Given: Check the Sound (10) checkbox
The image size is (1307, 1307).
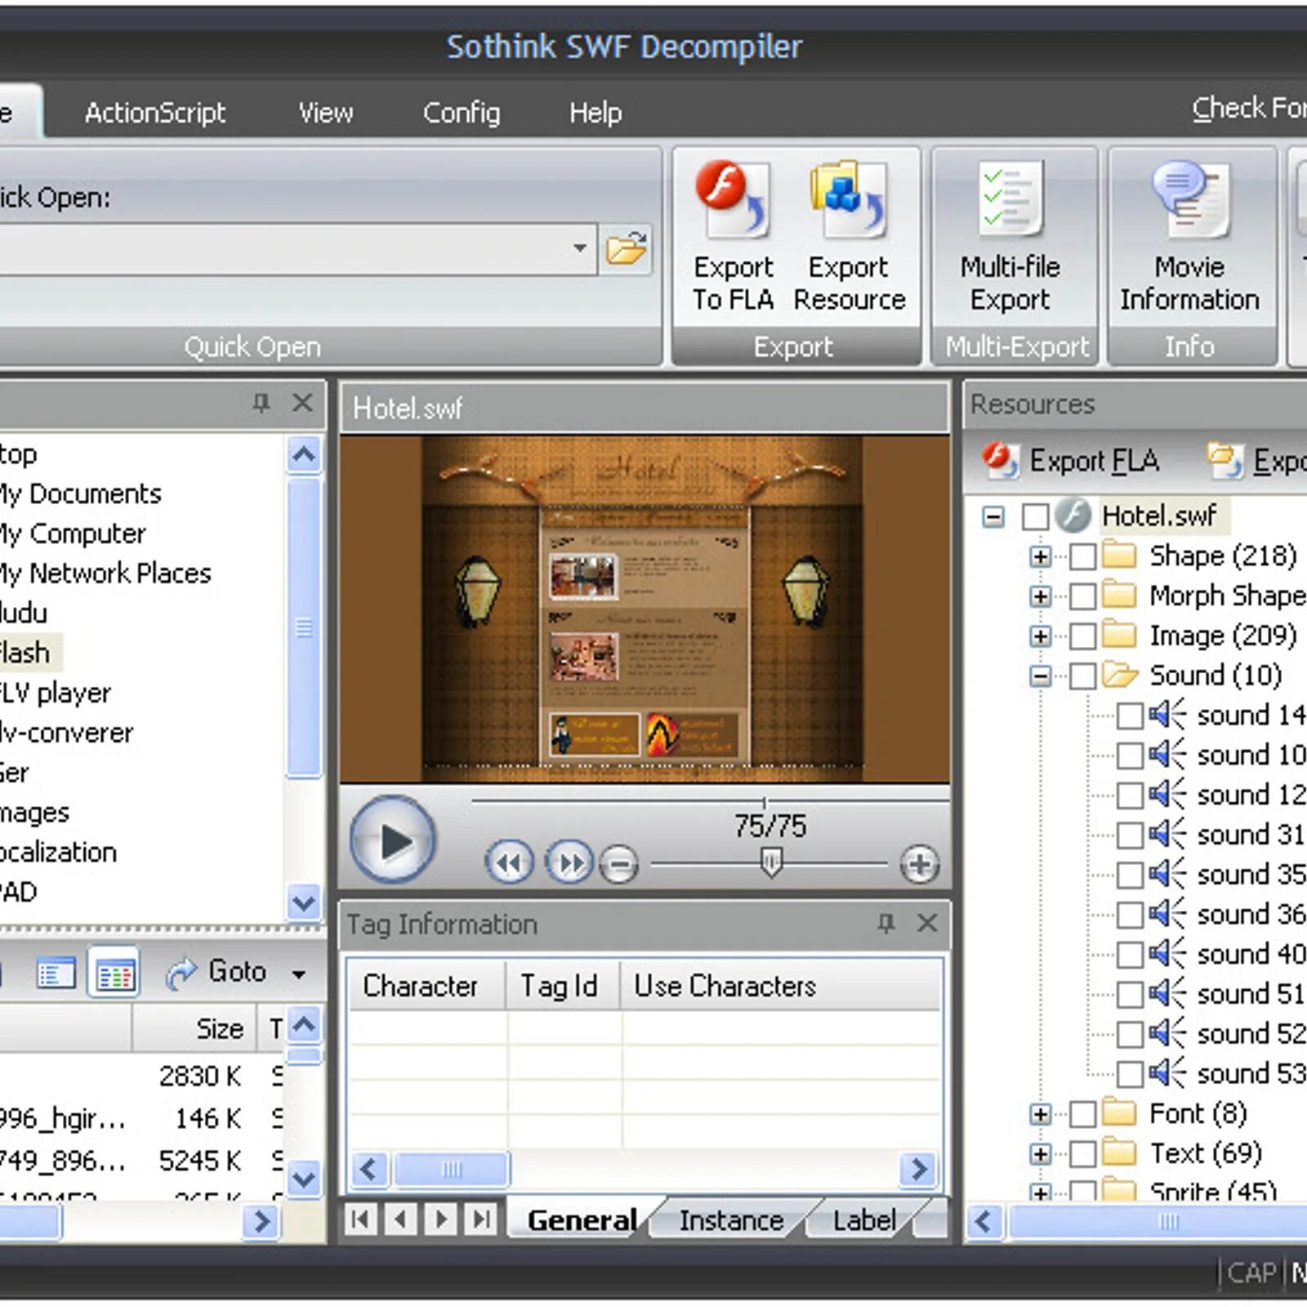Looking at the screenshot, I should [x=1083, y=676].
